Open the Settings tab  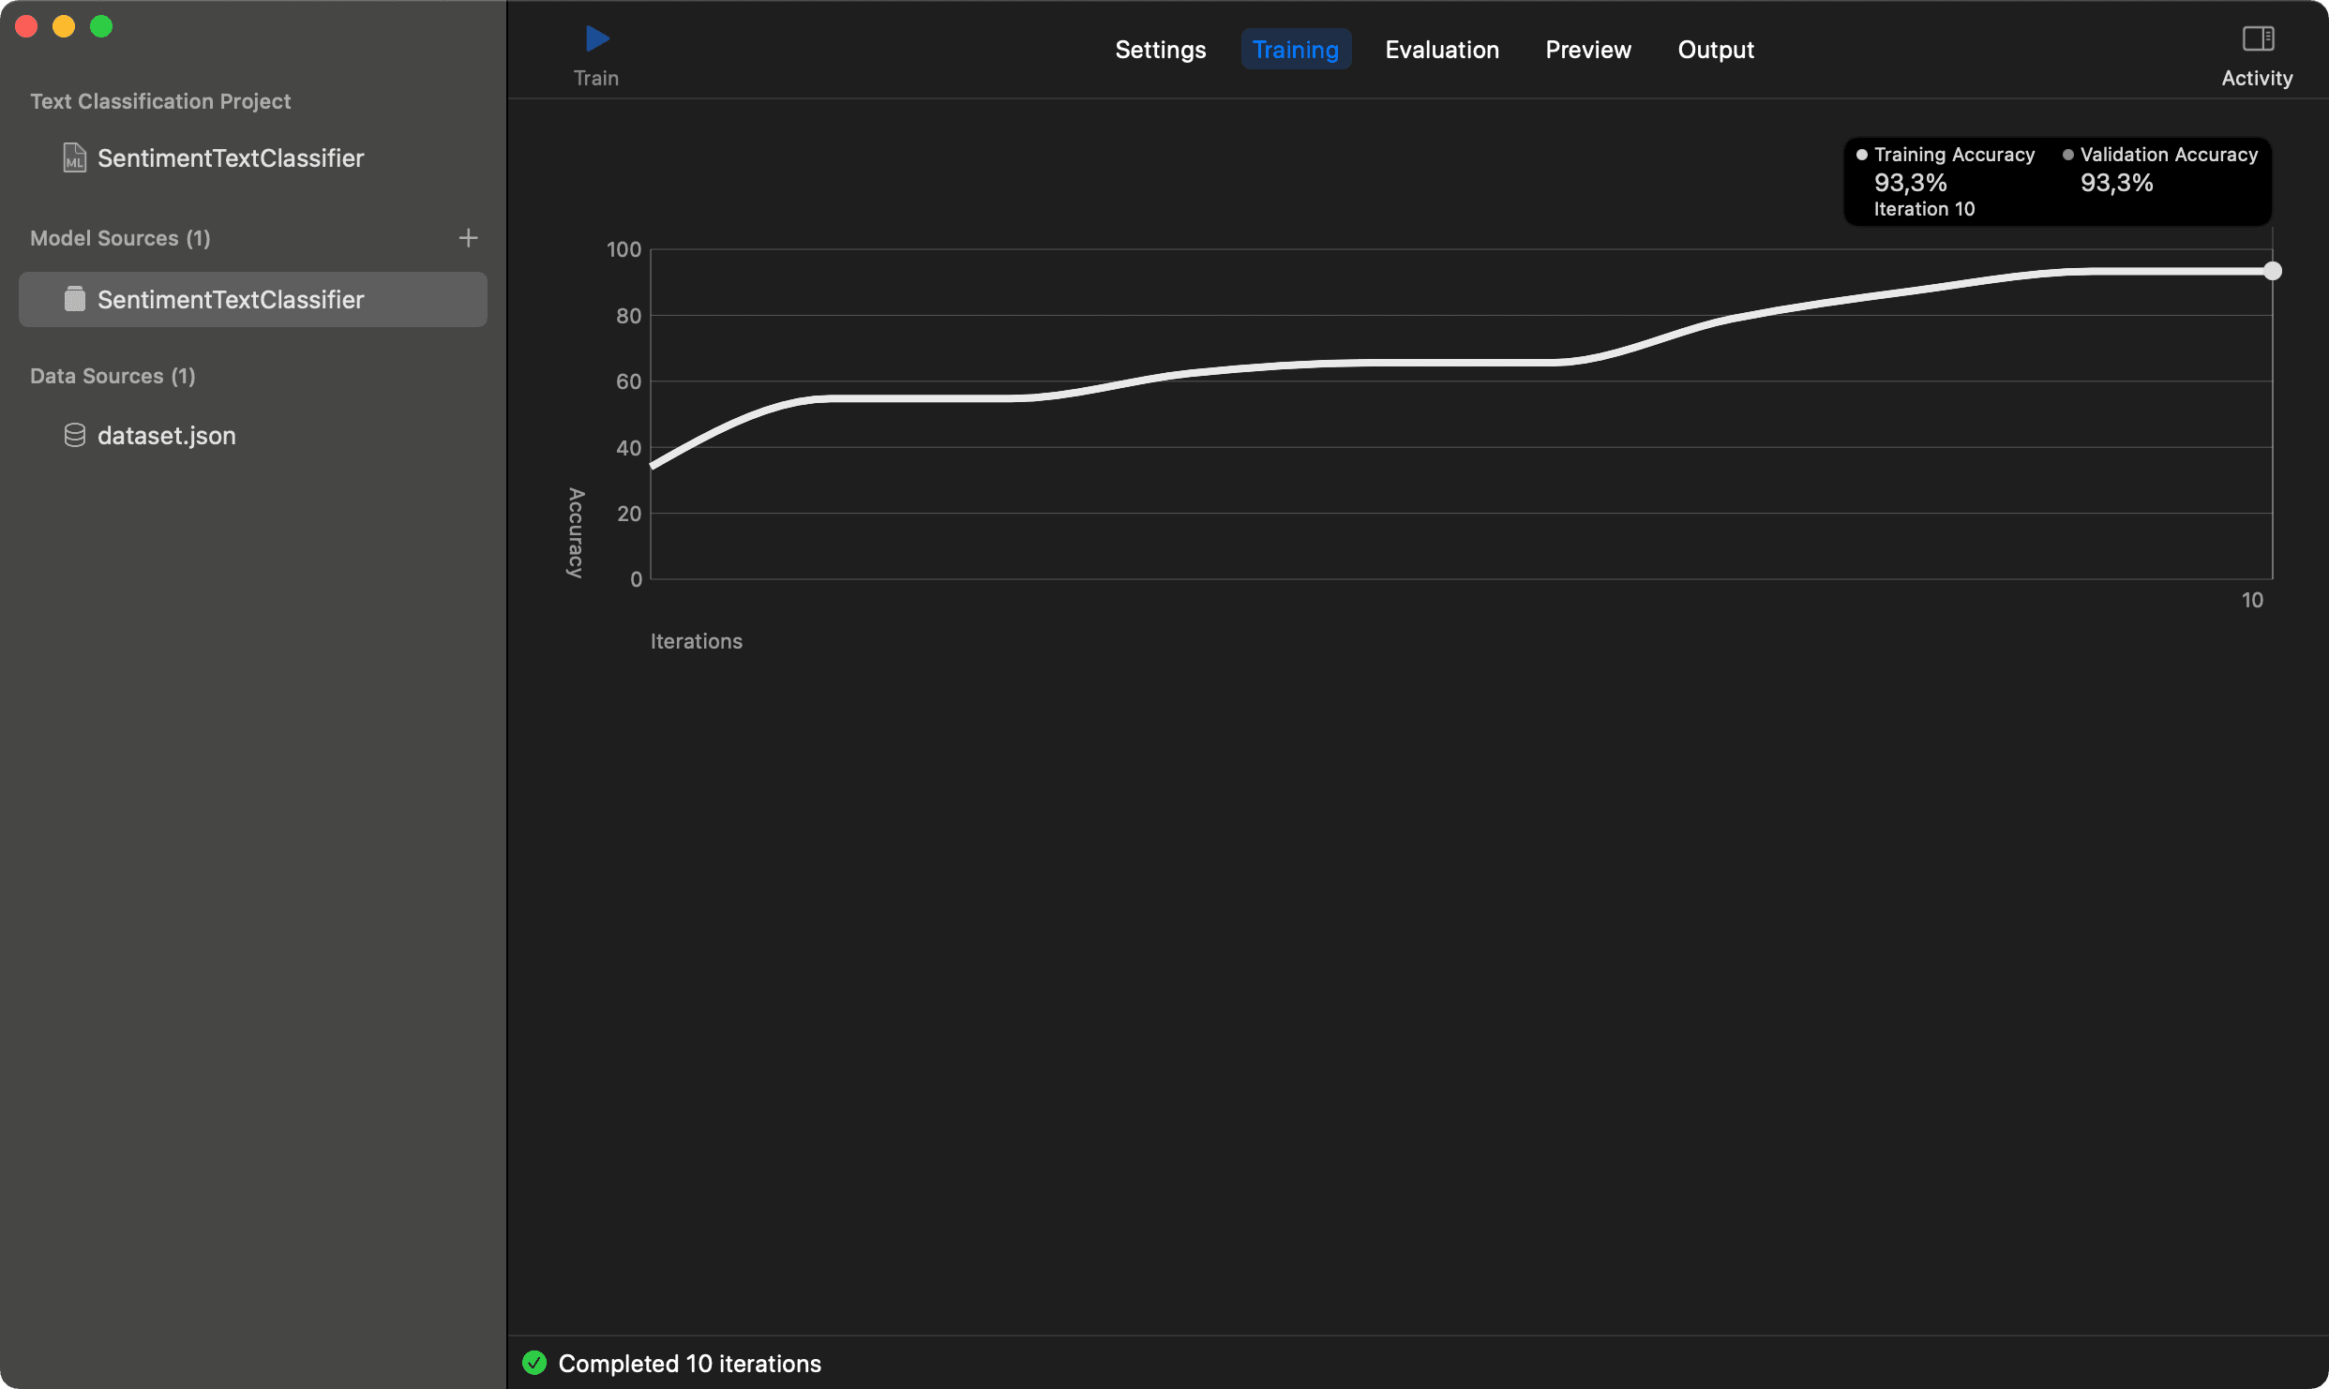pyautogui.click(x=1160, y=50)
